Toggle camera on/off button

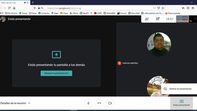tap(110, 103)
